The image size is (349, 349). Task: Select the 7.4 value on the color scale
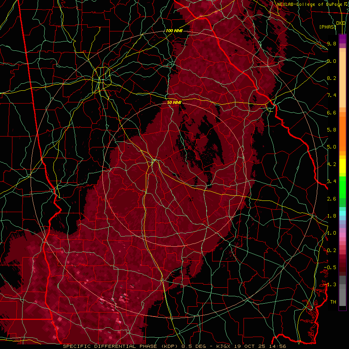332,95
